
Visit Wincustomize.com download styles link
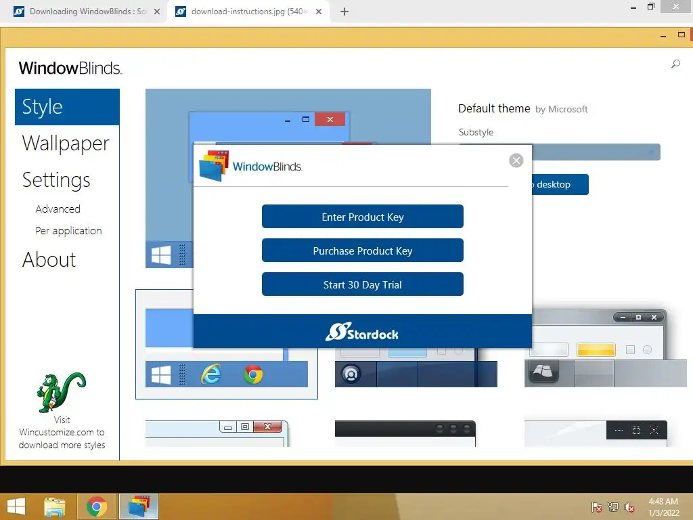click(x=62, y=433)
